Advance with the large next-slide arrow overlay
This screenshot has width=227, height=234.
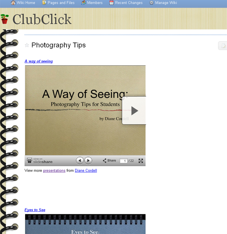coord(134,111)
